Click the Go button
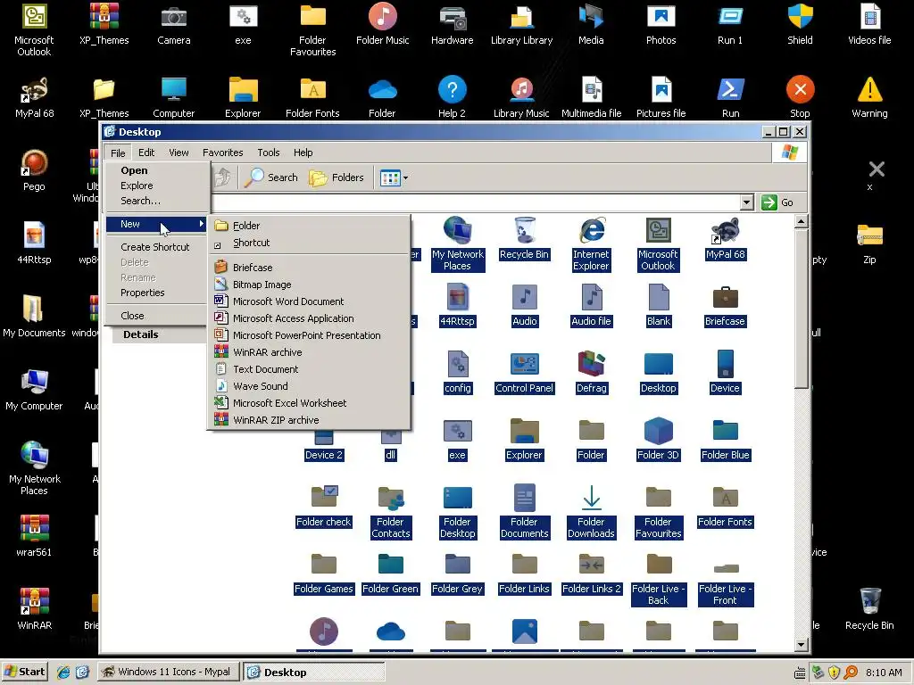The width and height of the screenshot is (914, 685). pyautogui.click(x=777, y=202)
